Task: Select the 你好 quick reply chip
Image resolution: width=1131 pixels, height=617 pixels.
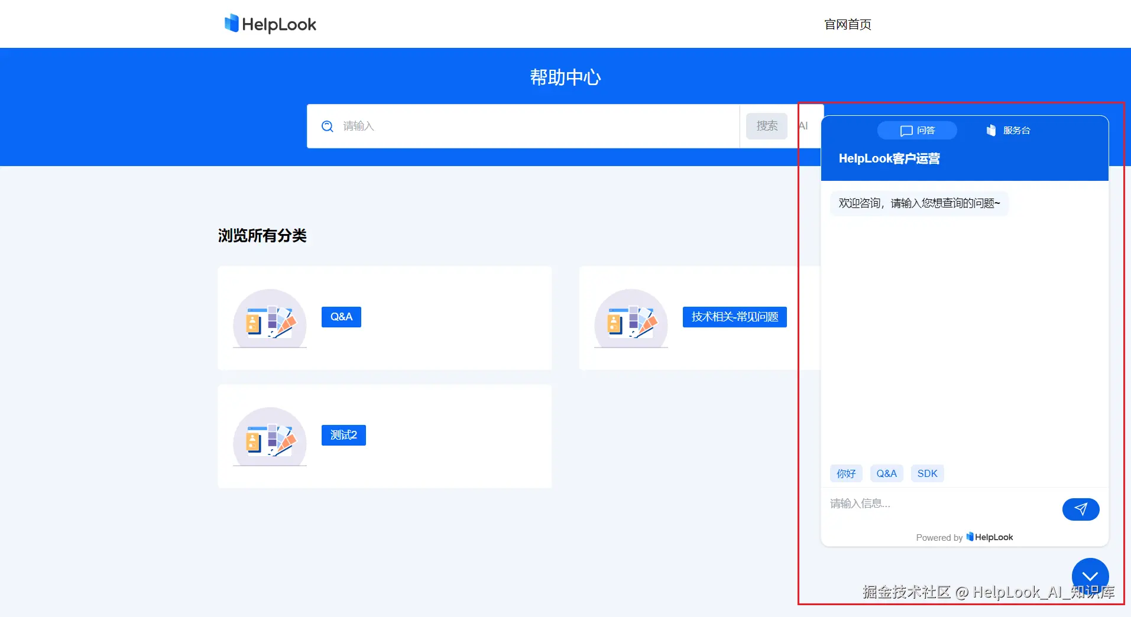Action: pyautogui.click(x=846, y=473)
